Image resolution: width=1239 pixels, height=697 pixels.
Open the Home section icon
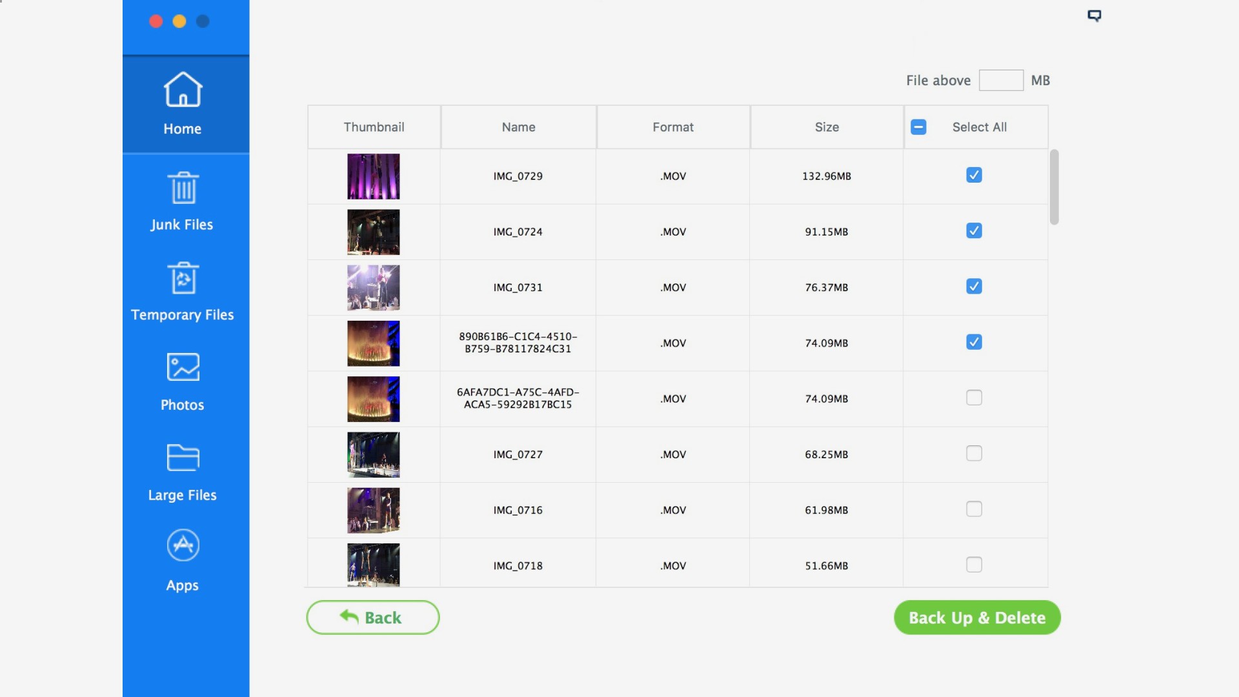coord(183,90)
